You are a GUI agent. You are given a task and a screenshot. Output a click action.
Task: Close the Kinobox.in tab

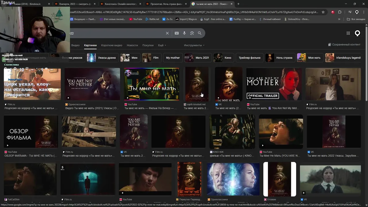click(49, 4)
